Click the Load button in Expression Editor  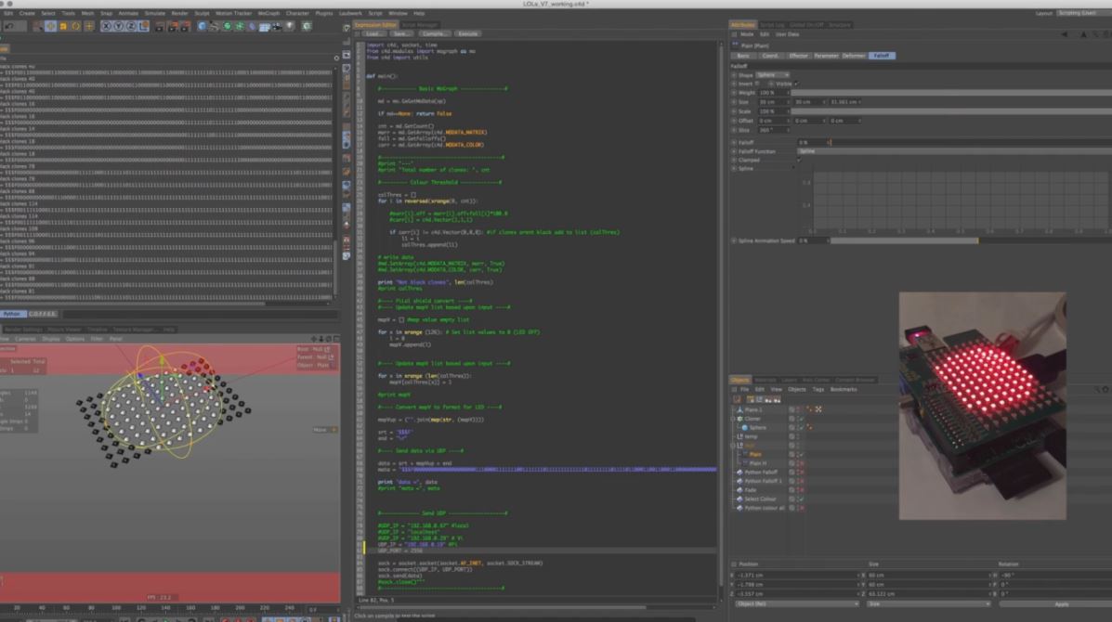point(373,34)
